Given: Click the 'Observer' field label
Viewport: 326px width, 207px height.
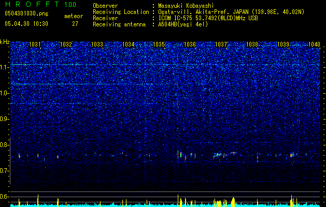Looking at the screenshot, I should pyautogui.click(x=105, y=6).
